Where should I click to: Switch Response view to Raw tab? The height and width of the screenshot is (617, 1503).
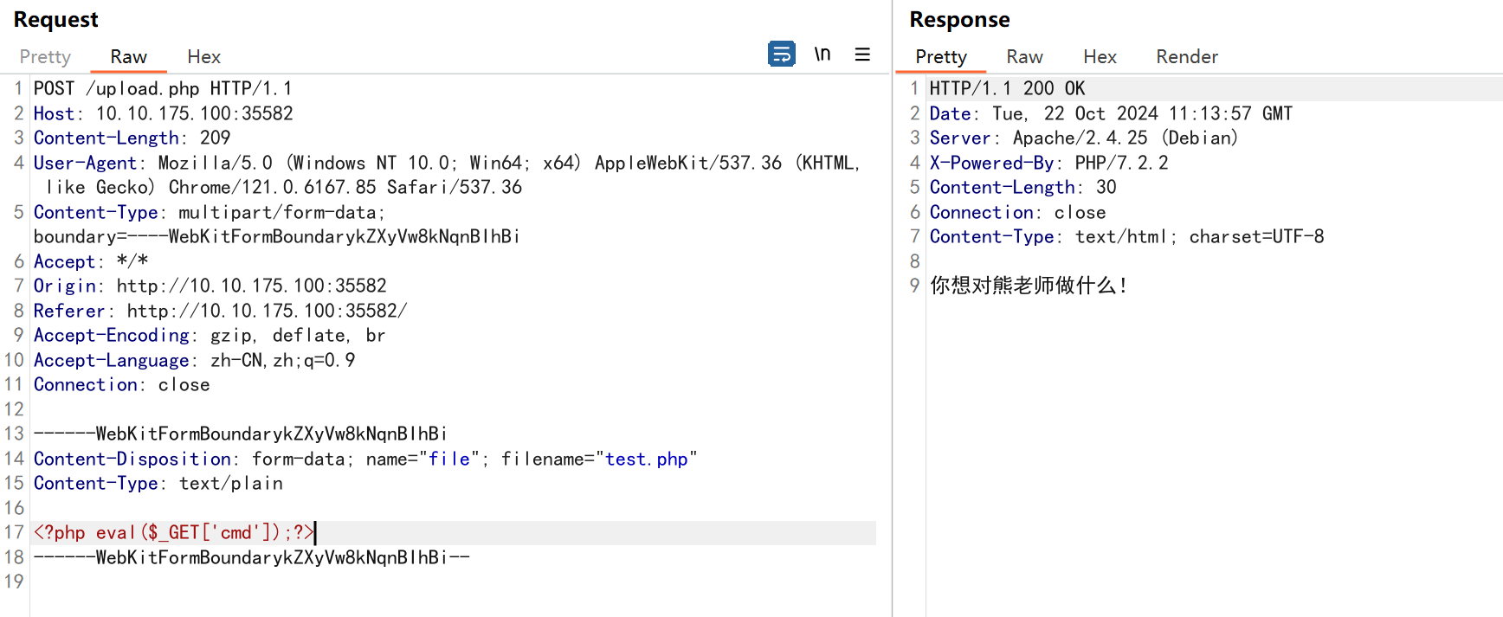1024,57
